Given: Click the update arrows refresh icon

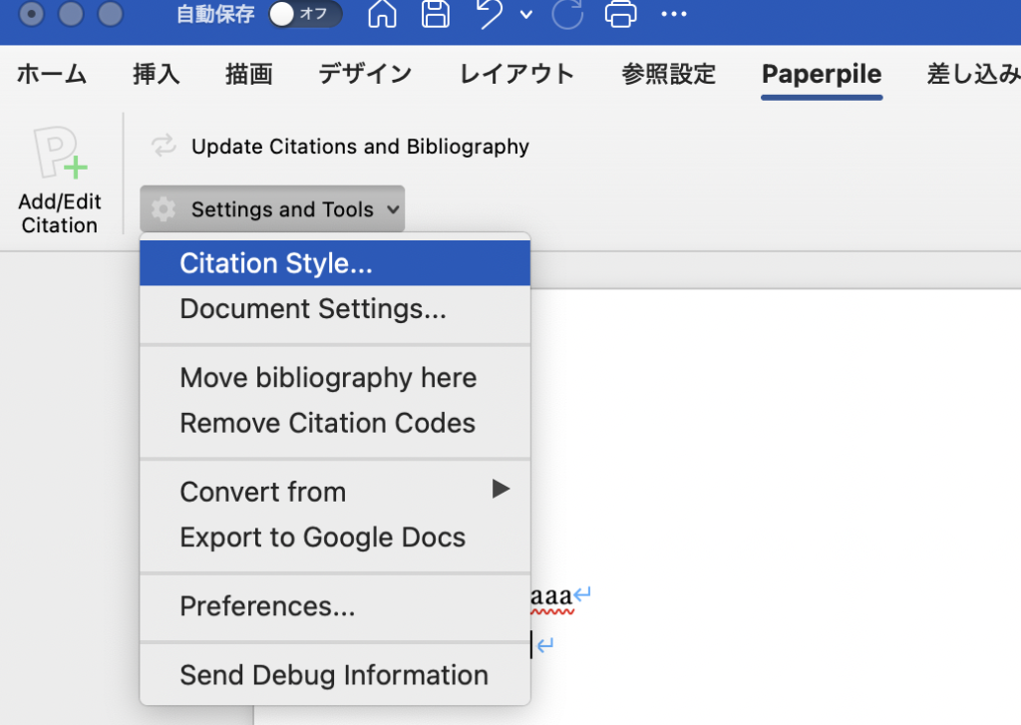Looking at the screenshot, I should 164,146.
